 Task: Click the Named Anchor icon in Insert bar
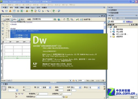tap(10, 11)
